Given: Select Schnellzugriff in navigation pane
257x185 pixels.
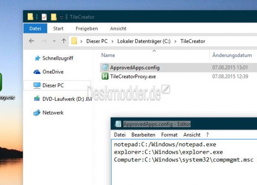Looking at the screenshot, I should point(58,58).
